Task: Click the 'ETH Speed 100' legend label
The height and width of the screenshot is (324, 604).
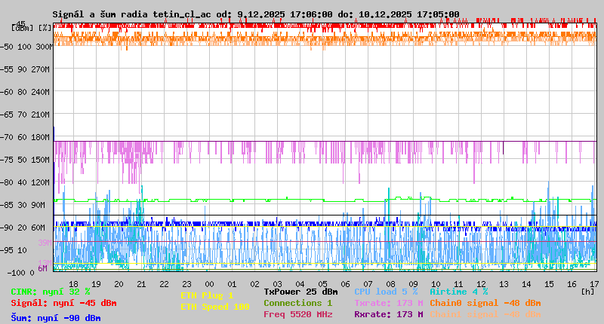Action: 215,307
